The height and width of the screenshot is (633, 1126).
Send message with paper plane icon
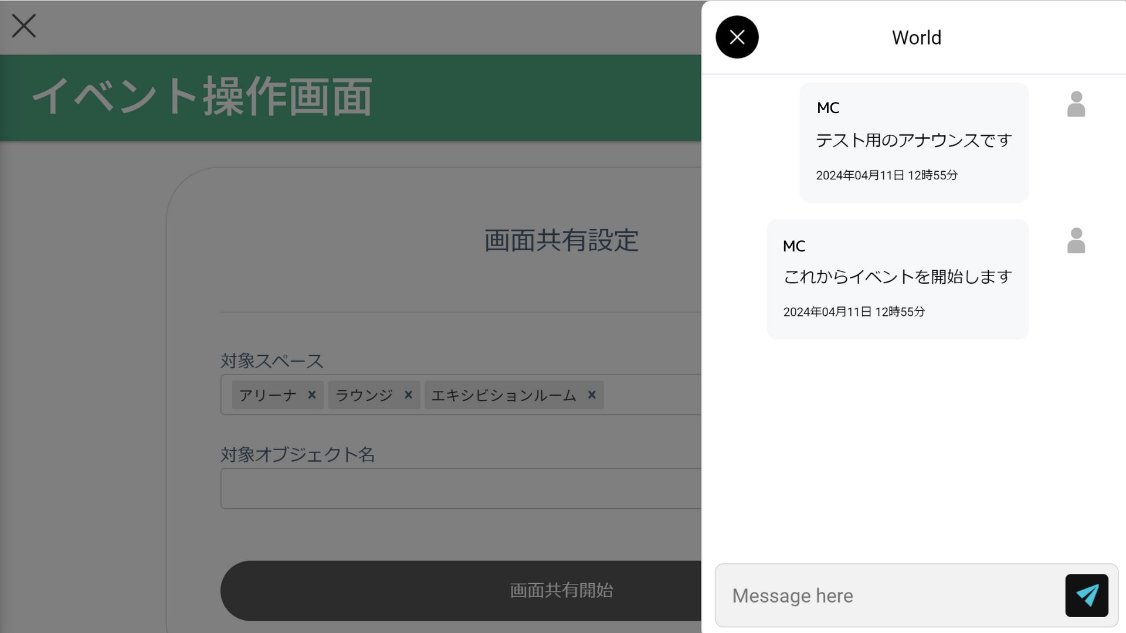[x=1086, y=595]
